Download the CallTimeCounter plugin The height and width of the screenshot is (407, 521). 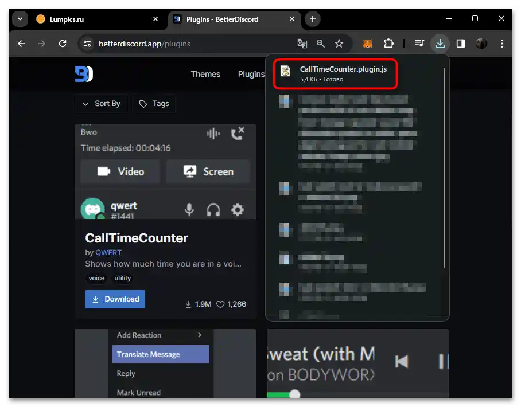click(x=115, y=299)
